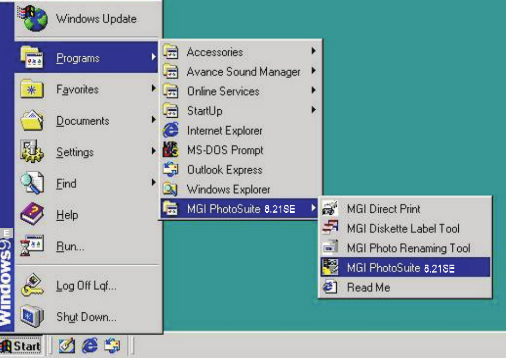Expand the Online Services submenu arrow
506x358 pixels.
pyautogui.click(x=313, y=90)
